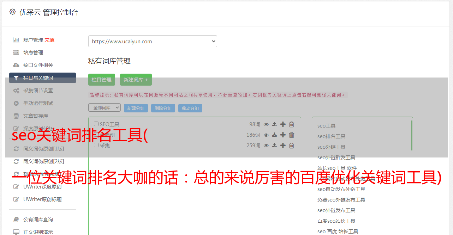Screen dimensions: 453x235
Task: Open 站点管理 in the sidebar
Action: click(x=33, y=52)
